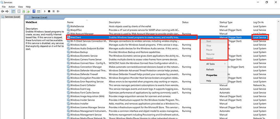Open the Help menu in the menu bar

(28, 7)
